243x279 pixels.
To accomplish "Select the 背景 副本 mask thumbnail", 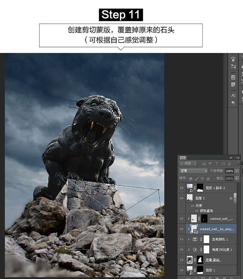I will pos(200,260).
